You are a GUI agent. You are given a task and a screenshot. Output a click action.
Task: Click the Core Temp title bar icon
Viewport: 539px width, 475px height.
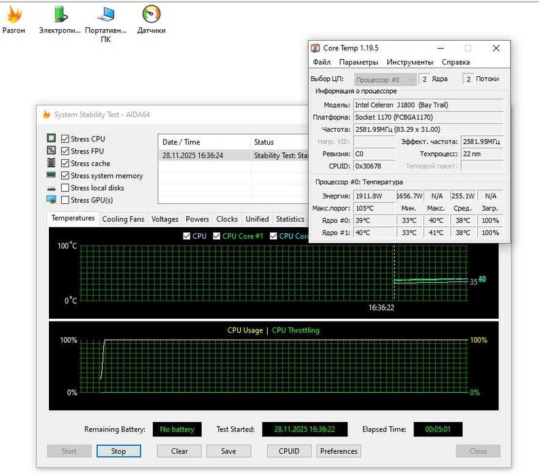pos(315,48)
